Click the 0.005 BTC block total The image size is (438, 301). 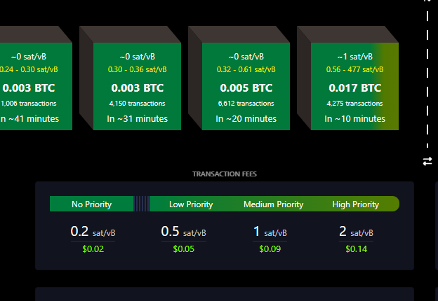click(x=246, y=88)
